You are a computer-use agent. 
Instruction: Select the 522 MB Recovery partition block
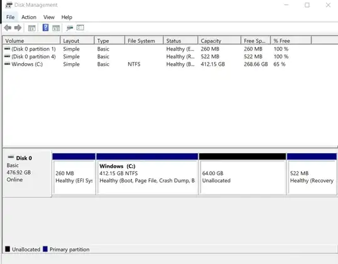pyautogui.click(x=312, y=174)
